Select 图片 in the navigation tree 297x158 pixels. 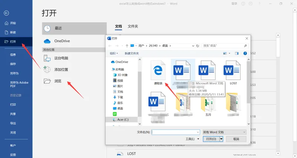click(120, 86)
